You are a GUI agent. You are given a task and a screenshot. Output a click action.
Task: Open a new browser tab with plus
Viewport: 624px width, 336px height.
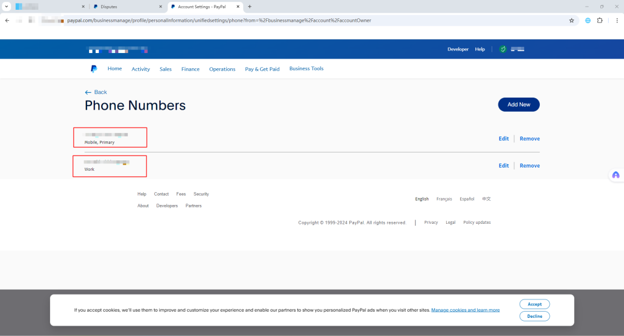249,6
